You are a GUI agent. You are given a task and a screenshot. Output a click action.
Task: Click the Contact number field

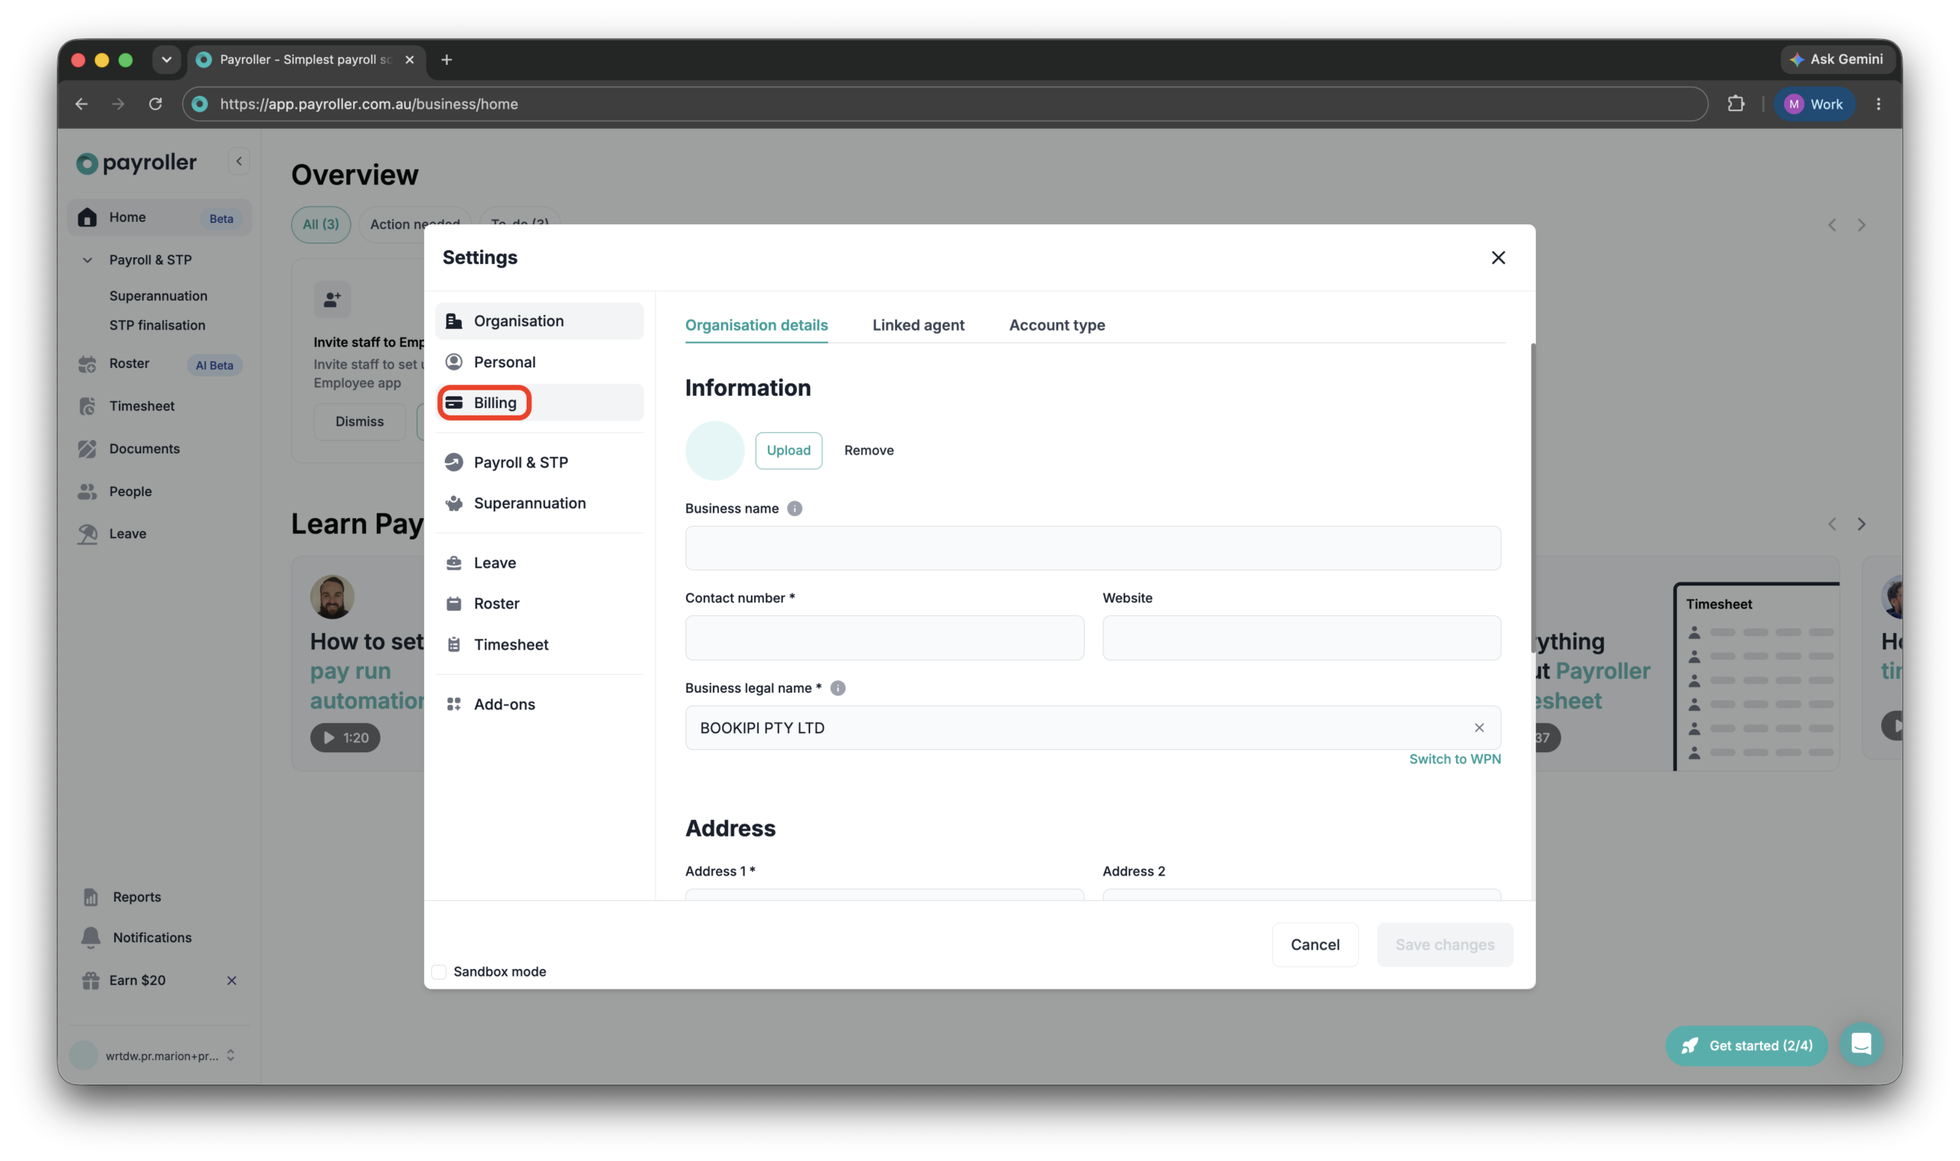pos(884,638)
